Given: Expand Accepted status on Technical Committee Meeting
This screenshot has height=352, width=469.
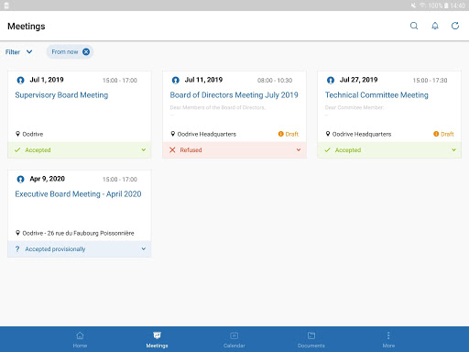Looking at the screenshot, I should coord(453,149).
